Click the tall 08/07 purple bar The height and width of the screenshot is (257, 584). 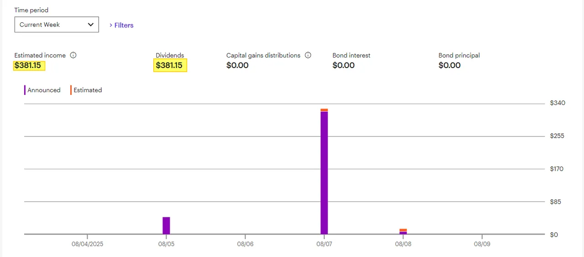pyautogui.click(x=324, y=173)
